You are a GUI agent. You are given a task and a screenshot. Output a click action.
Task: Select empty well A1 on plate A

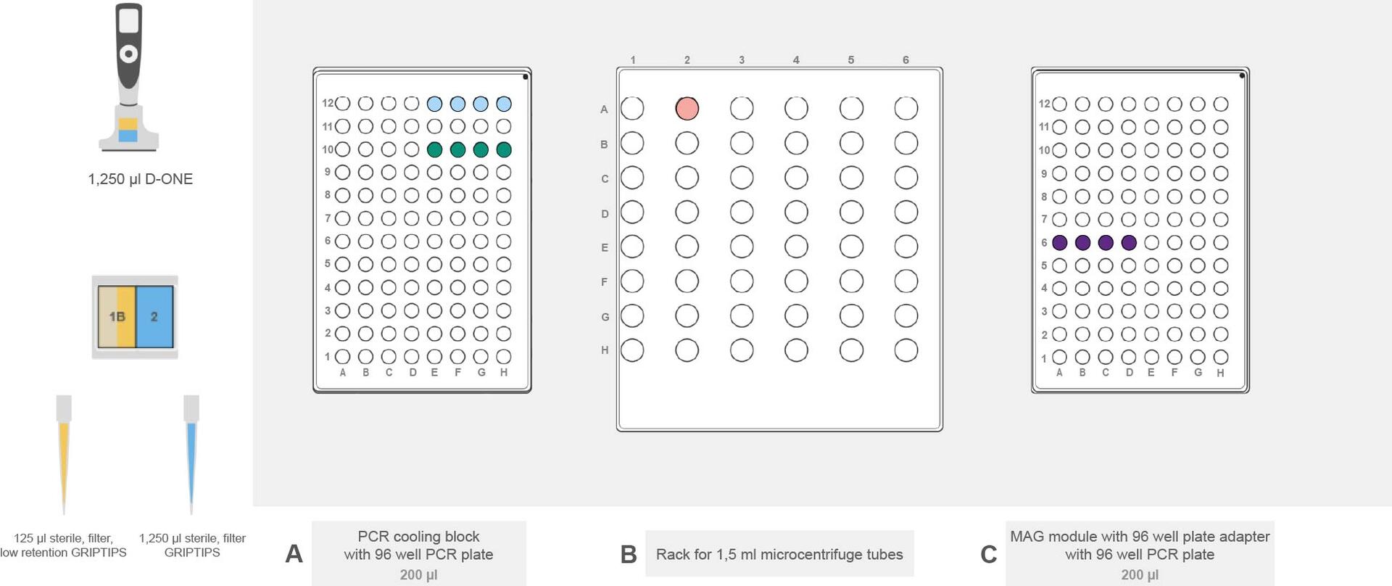coord(343,357)
